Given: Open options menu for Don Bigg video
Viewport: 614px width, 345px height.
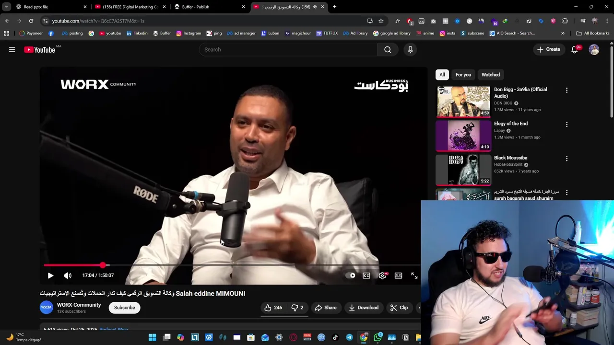Looking at the screenshot, I should tap(567, 90).
